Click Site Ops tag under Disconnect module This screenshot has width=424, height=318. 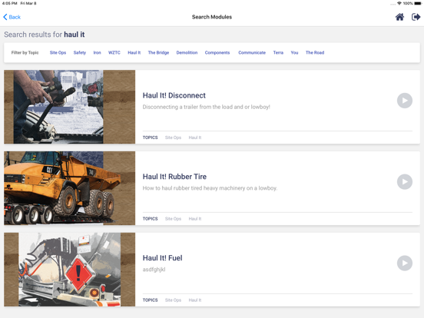[x=173, y=137]
